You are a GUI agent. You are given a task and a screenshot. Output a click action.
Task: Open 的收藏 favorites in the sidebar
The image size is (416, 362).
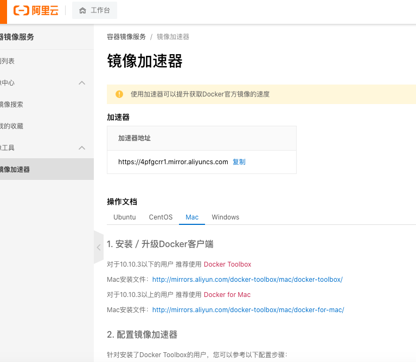click(x=11, y=126)
